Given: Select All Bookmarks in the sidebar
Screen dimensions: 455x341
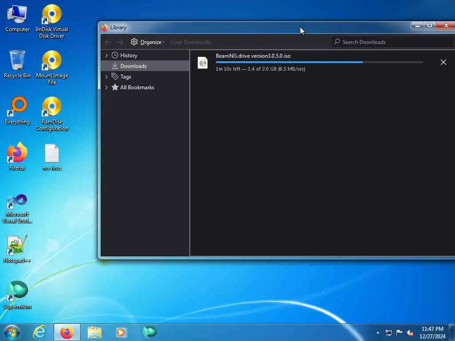Looking at the screenshot, I should pos(137,87).
